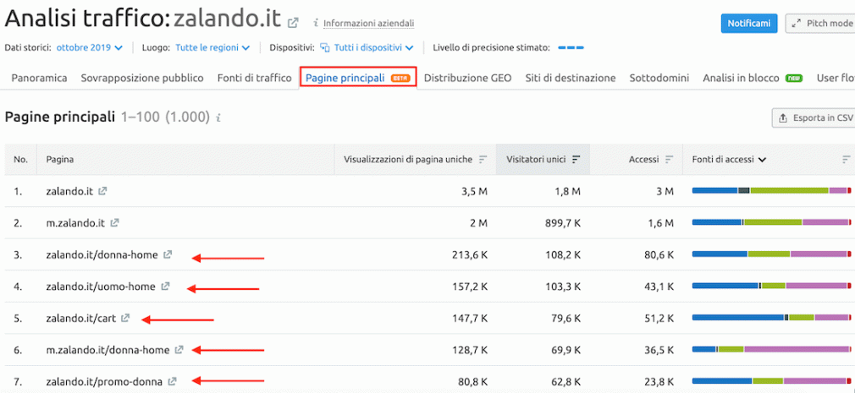
Task: Click sort icon in Accessi column
Action: click(670, 160)
